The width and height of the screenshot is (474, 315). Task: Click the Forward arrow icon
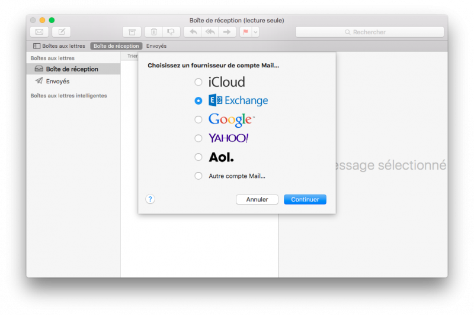pos(227,32)
